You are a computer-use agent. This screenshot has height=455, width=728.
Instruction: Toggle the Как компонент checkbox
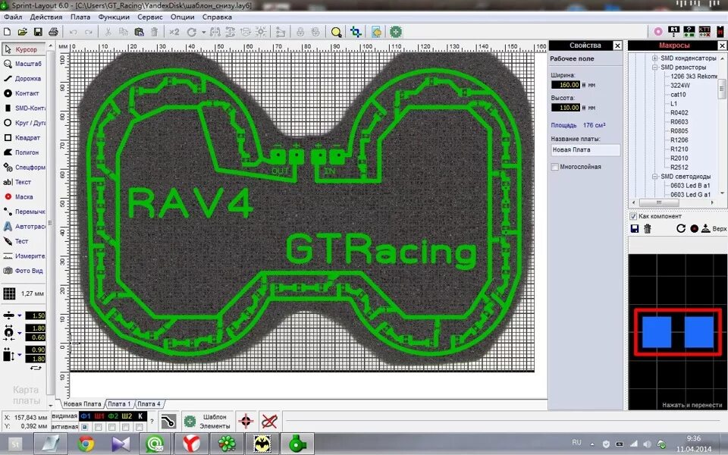tap(632, 216)
